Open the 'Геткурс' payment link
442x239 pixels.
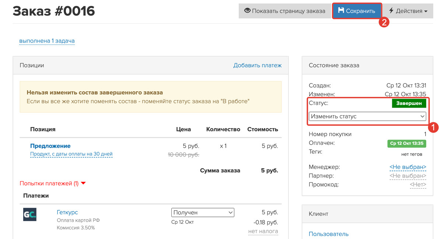click(x=67, y=212)
